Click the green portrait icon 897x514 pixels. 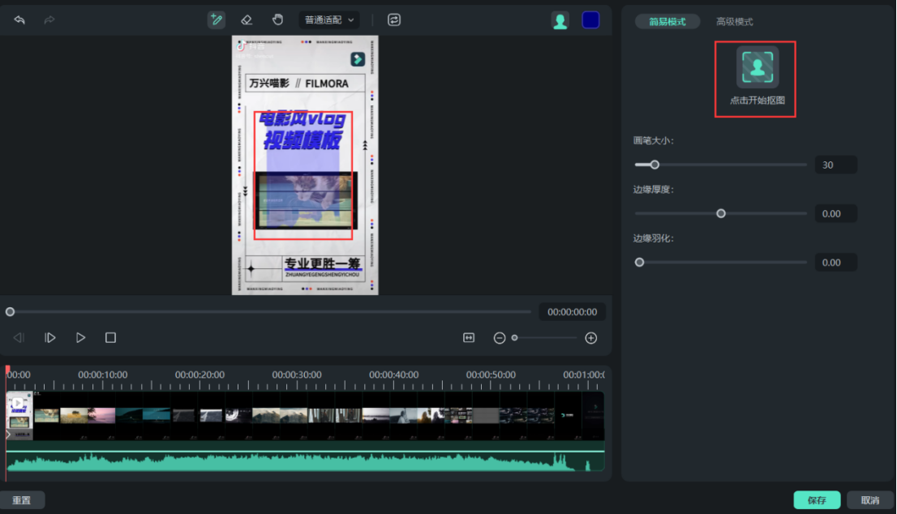pos(560,20)
